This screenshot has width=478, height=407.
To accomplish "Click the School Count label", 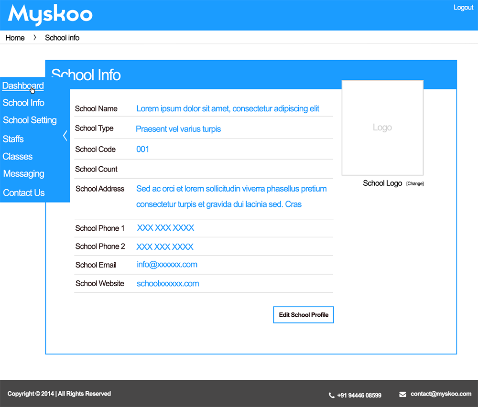I will point(96,169).
